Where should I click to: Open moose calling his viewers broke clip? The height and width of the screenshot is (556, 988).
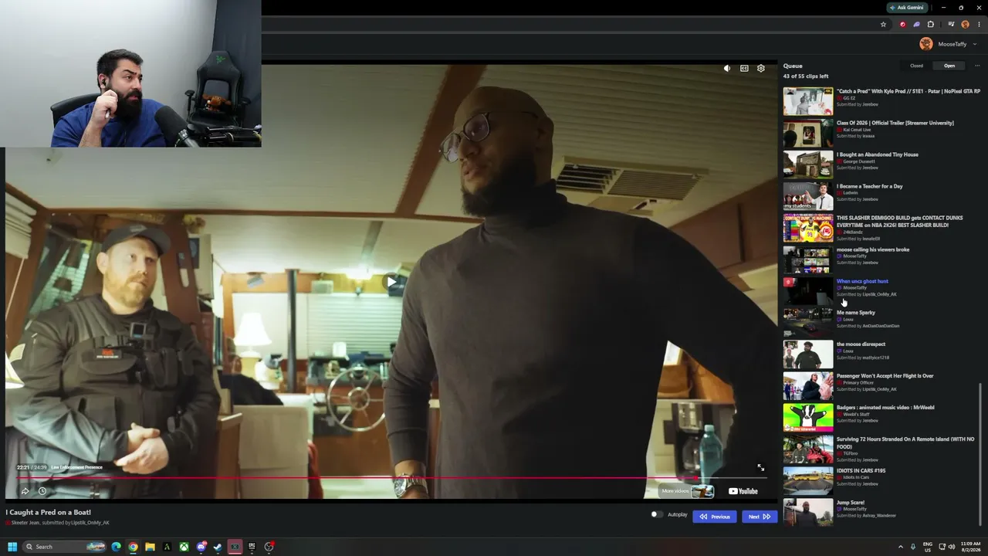873,249
